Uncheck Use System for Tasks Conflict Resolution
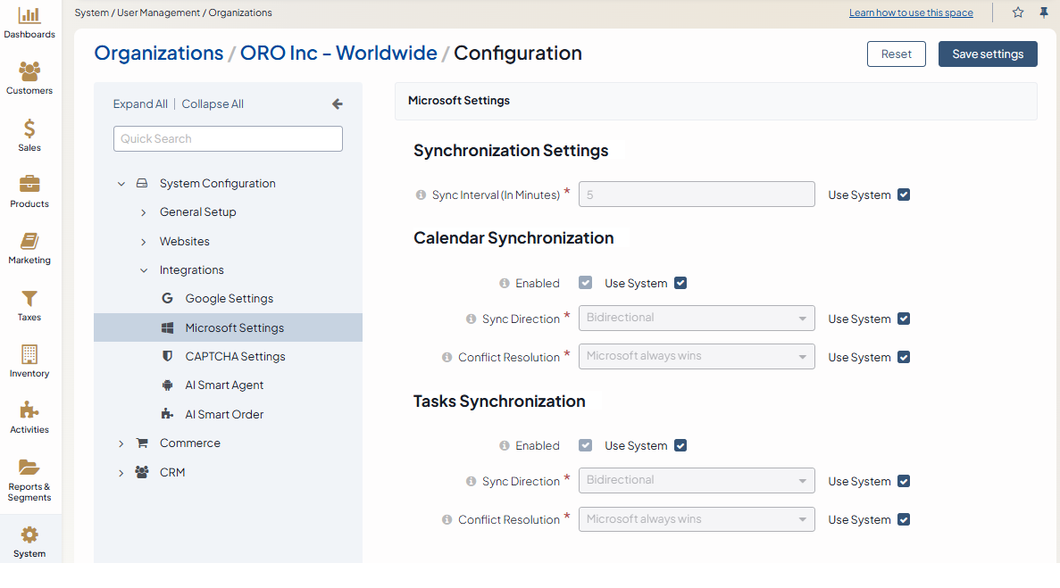 (x=904, y=519)
